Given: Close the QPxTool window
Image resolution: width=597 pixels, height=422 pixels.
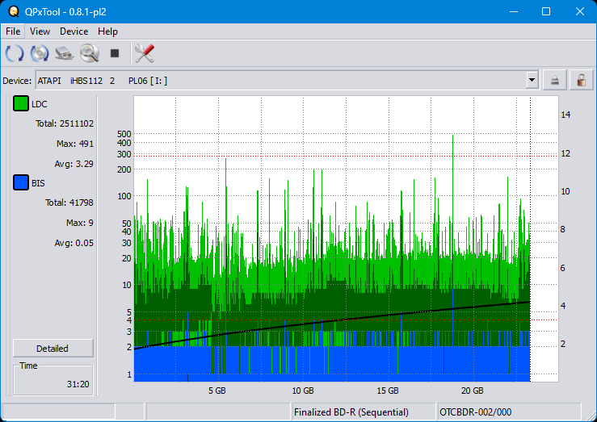Looking at the screenshot, I should tap(580, 11).
